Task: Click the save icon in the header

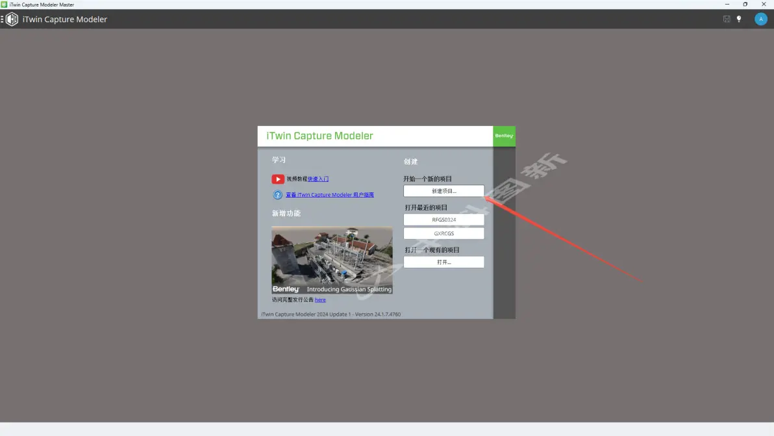Action: coord(727,19)
